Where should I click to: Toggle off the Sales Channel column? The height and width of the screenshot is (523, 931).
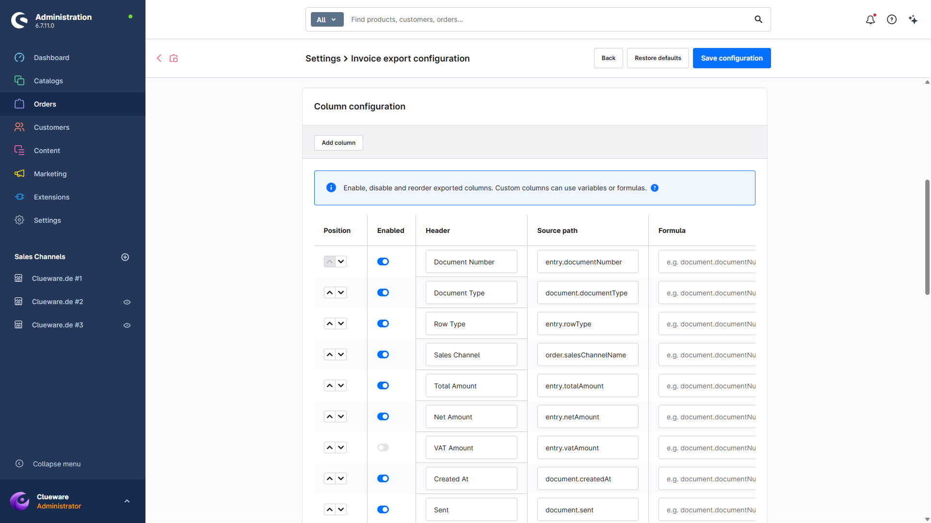pos(383,354)
